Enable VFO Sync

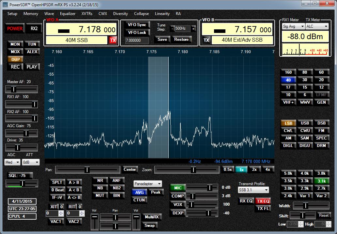tap(137, 25)
